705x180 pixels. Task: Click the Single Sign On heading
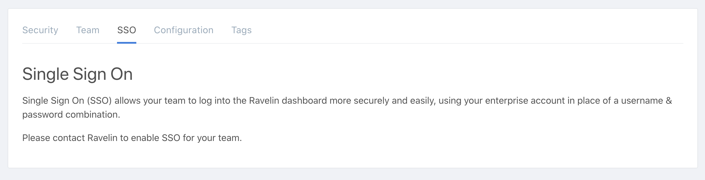(78, 74)
